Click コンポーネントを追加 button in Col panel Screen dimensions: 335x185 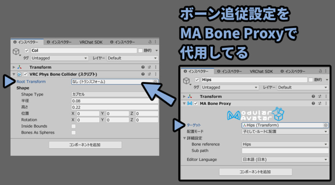point(85,145)
